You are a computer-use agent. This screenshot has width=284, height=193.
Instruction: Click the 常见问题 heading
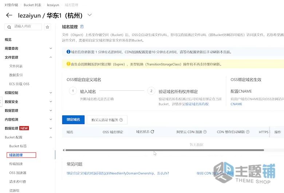[x=74, y=164]
